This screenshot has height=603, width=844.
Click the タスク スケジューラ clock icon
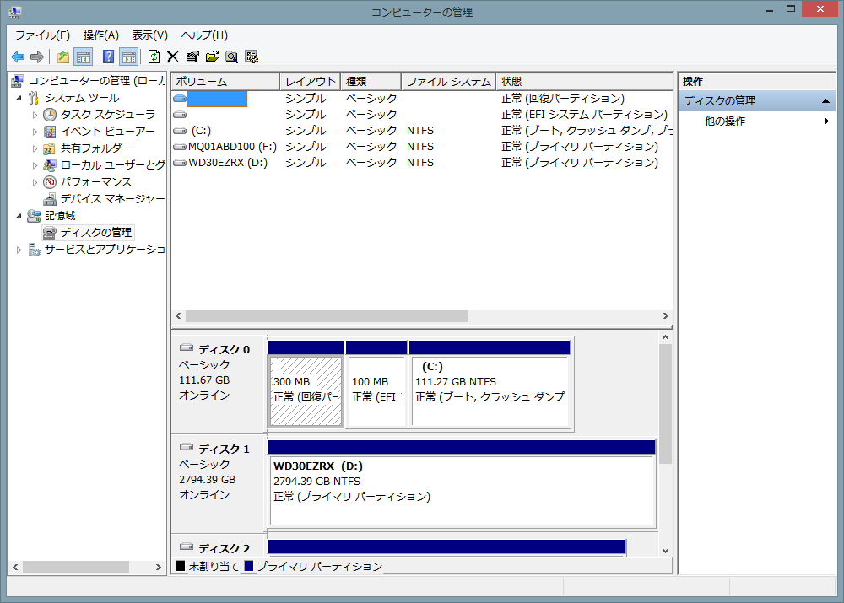point(50,115)
